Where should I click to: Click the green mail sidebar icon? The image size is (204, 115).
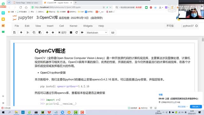click(3, 32)
